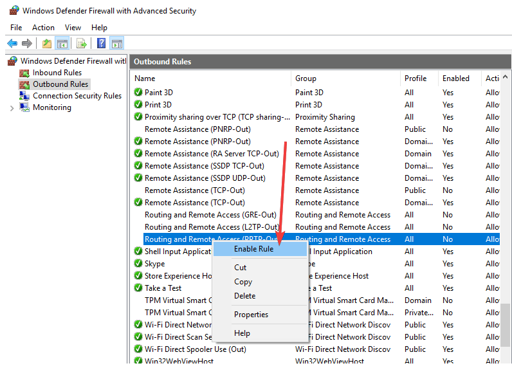Choose Cut in context menu
The width and height of the screenshot is (512, 368).
pos(260,268)
